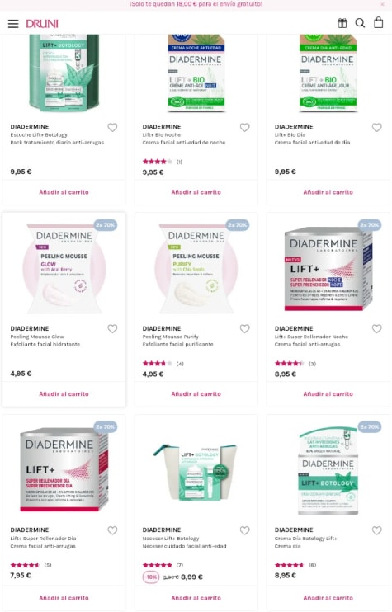Add Lift+ Super Rellenador Noche to wishlist

click(377, 328)
